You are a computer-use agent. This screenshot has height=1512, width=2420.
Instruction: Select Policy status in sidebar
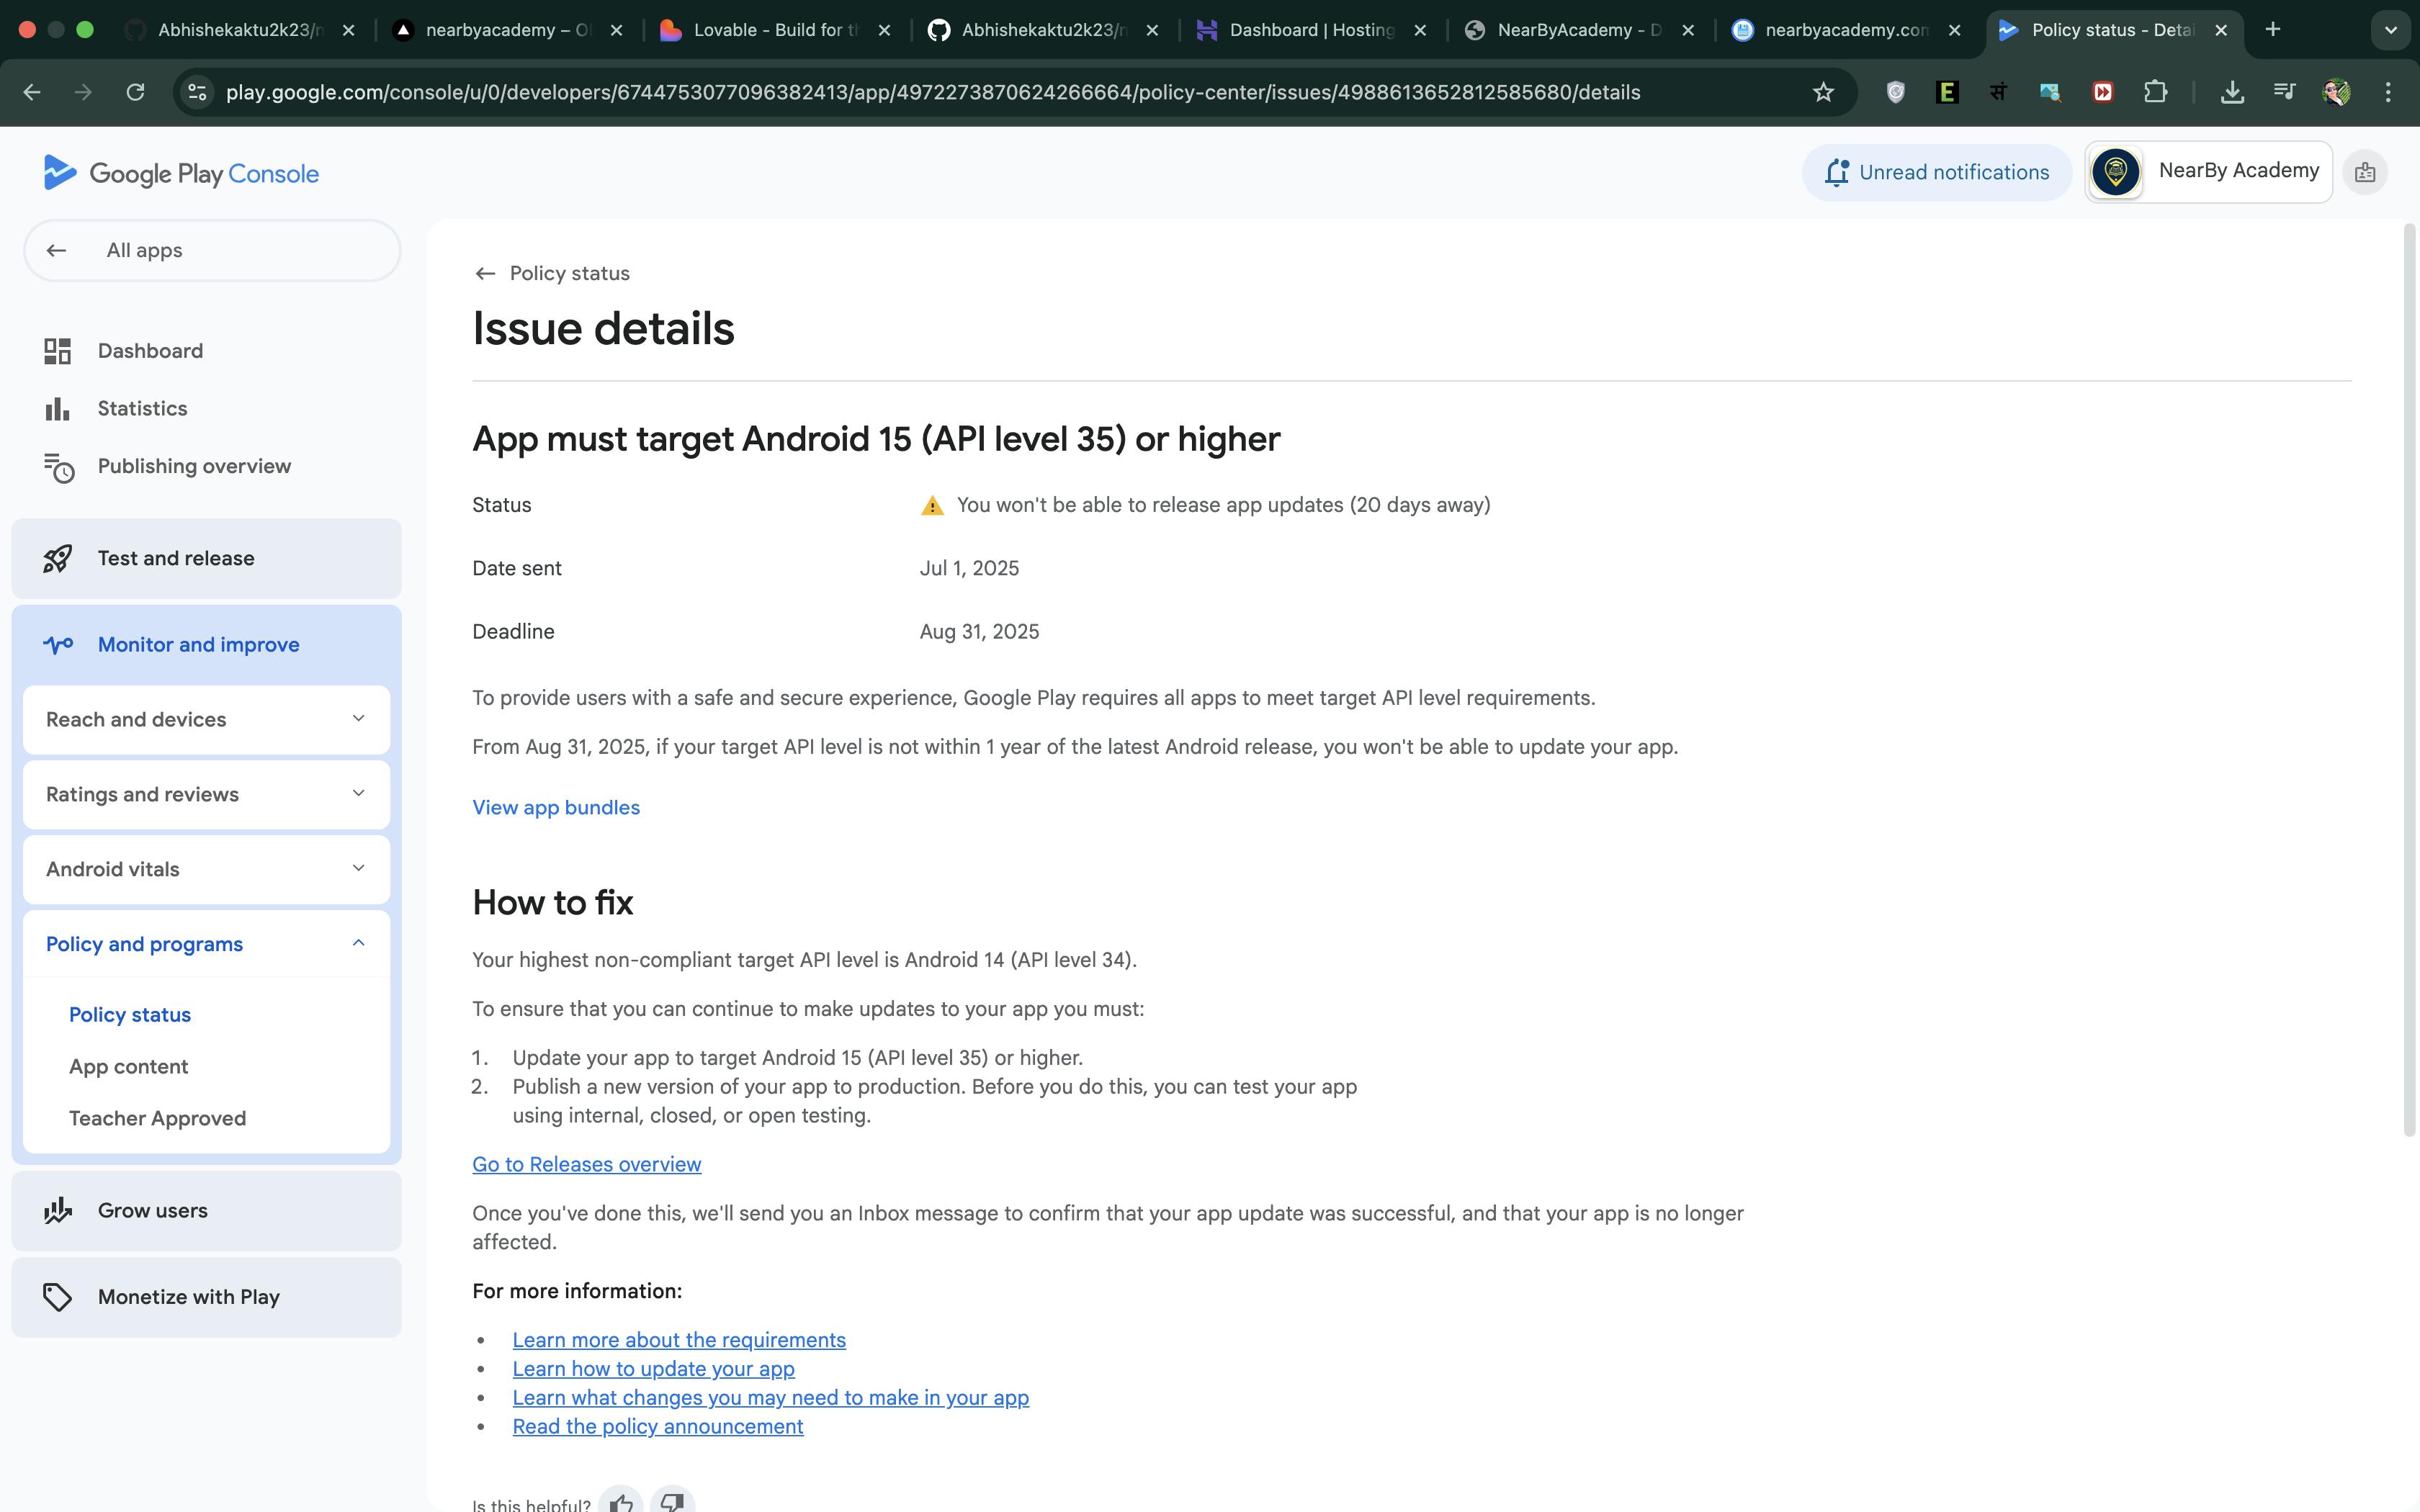(130, 1015)
